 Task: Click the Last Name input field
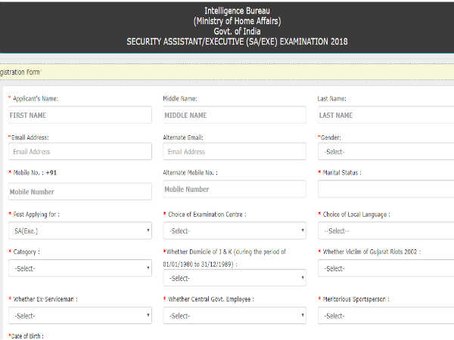click(386, 115)
